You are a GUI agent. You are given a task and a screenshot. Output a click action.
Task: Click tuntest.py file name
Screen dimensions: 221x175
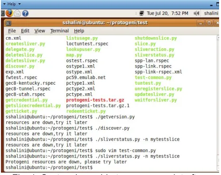(148, 83)
